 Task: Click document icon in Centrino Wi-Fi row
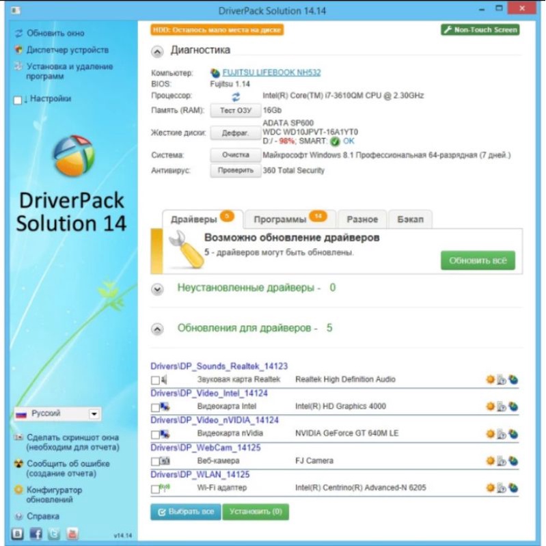pos(502,488)
